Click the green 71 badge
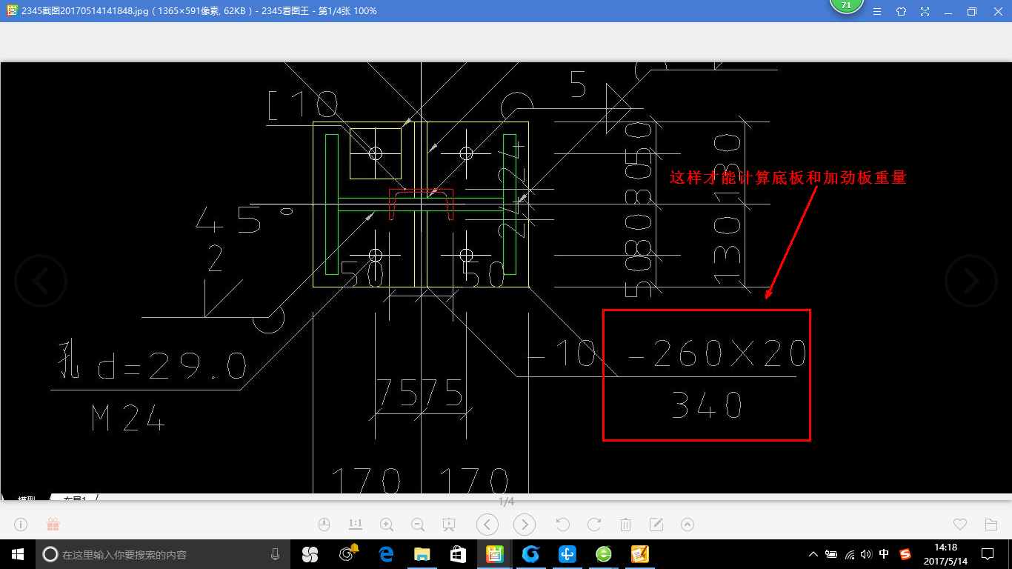This screenshot has width=1012, height=569. point(846,5)
